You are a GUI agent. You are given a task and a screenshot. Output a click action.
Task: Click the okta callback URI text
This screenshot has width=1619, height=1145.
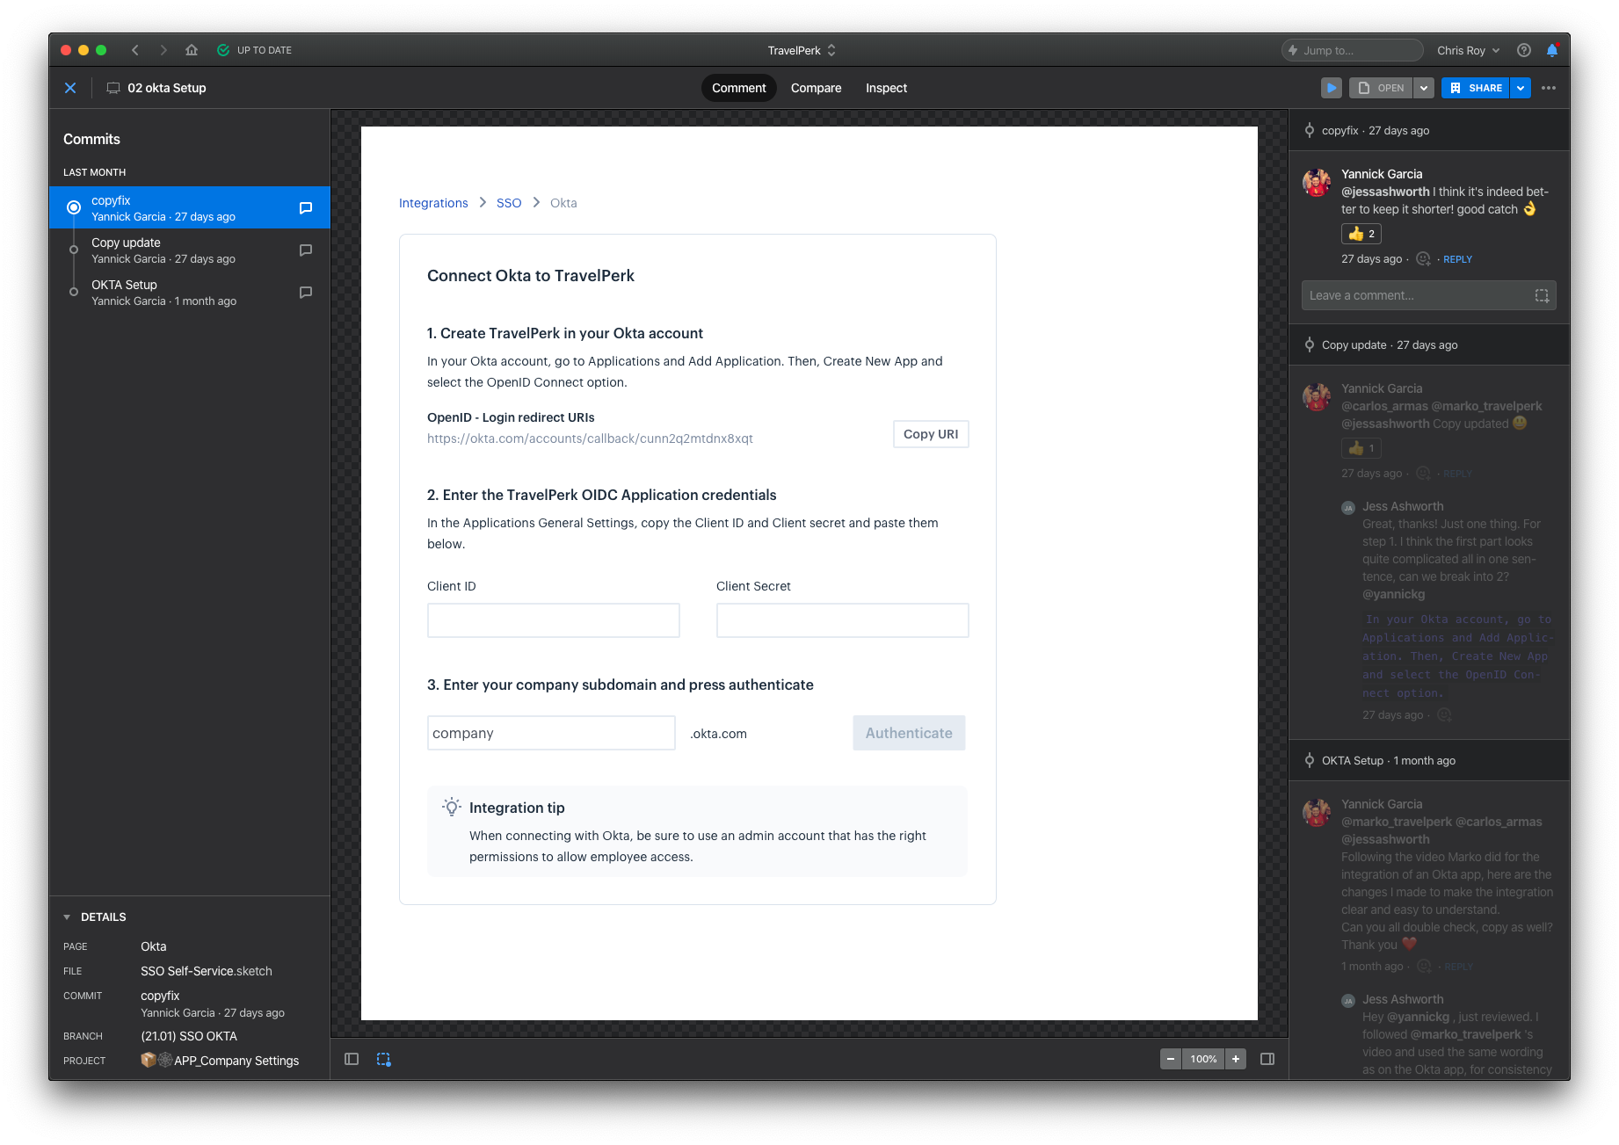[x=590, y=438]
